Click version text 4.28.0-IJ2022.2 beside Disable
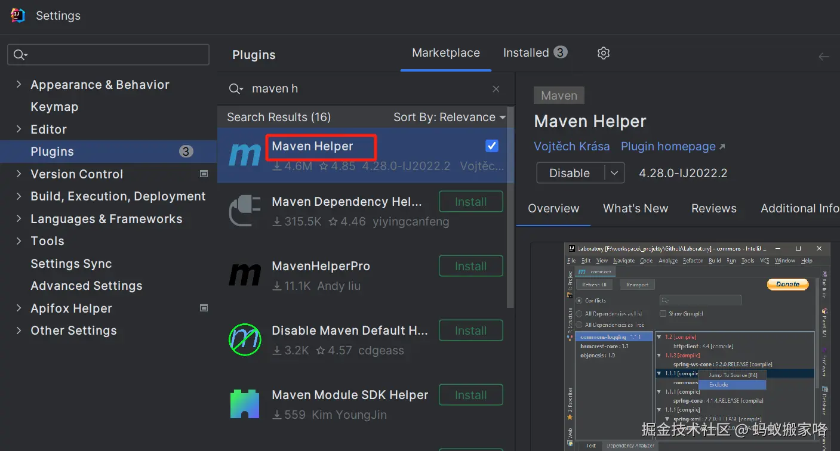The width and height of the screenshot is (840, 451). (683, 173)
